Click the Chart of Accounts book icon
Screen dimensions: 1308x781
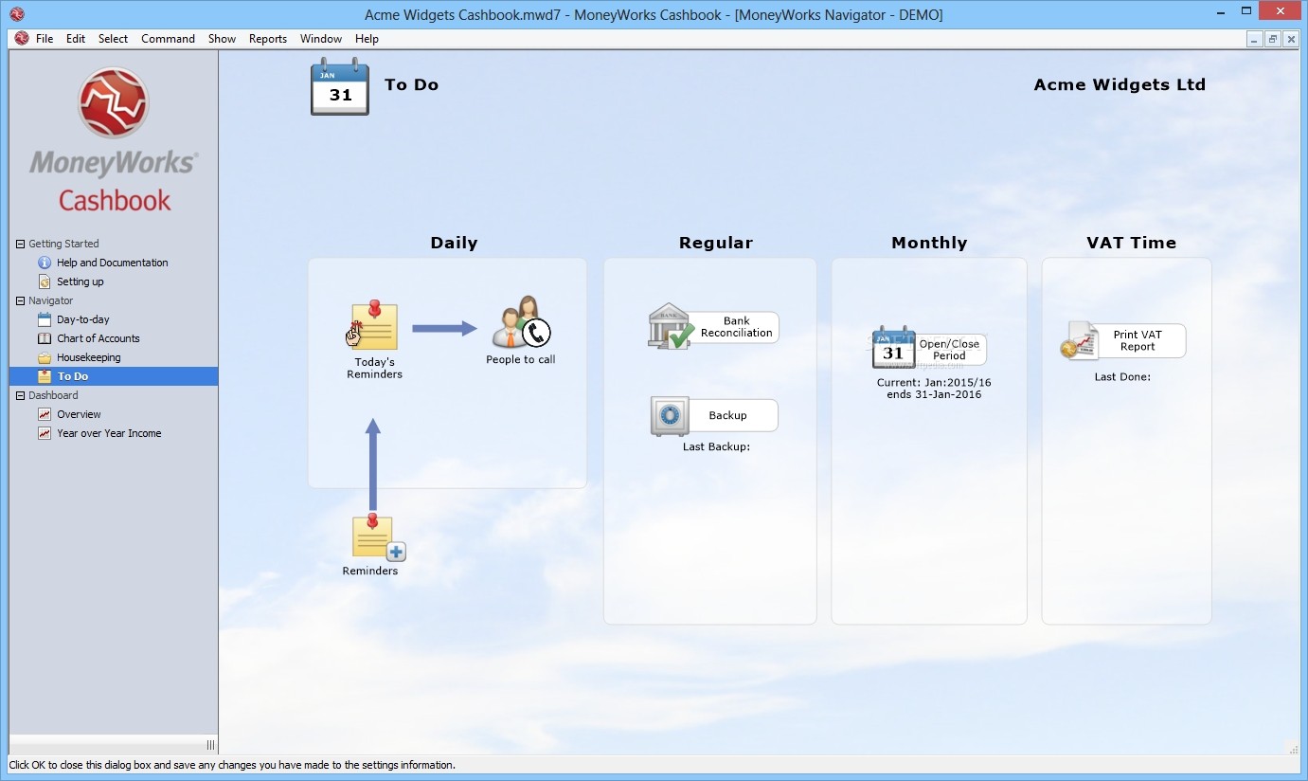pyautogui.click(x=45, y=338)
